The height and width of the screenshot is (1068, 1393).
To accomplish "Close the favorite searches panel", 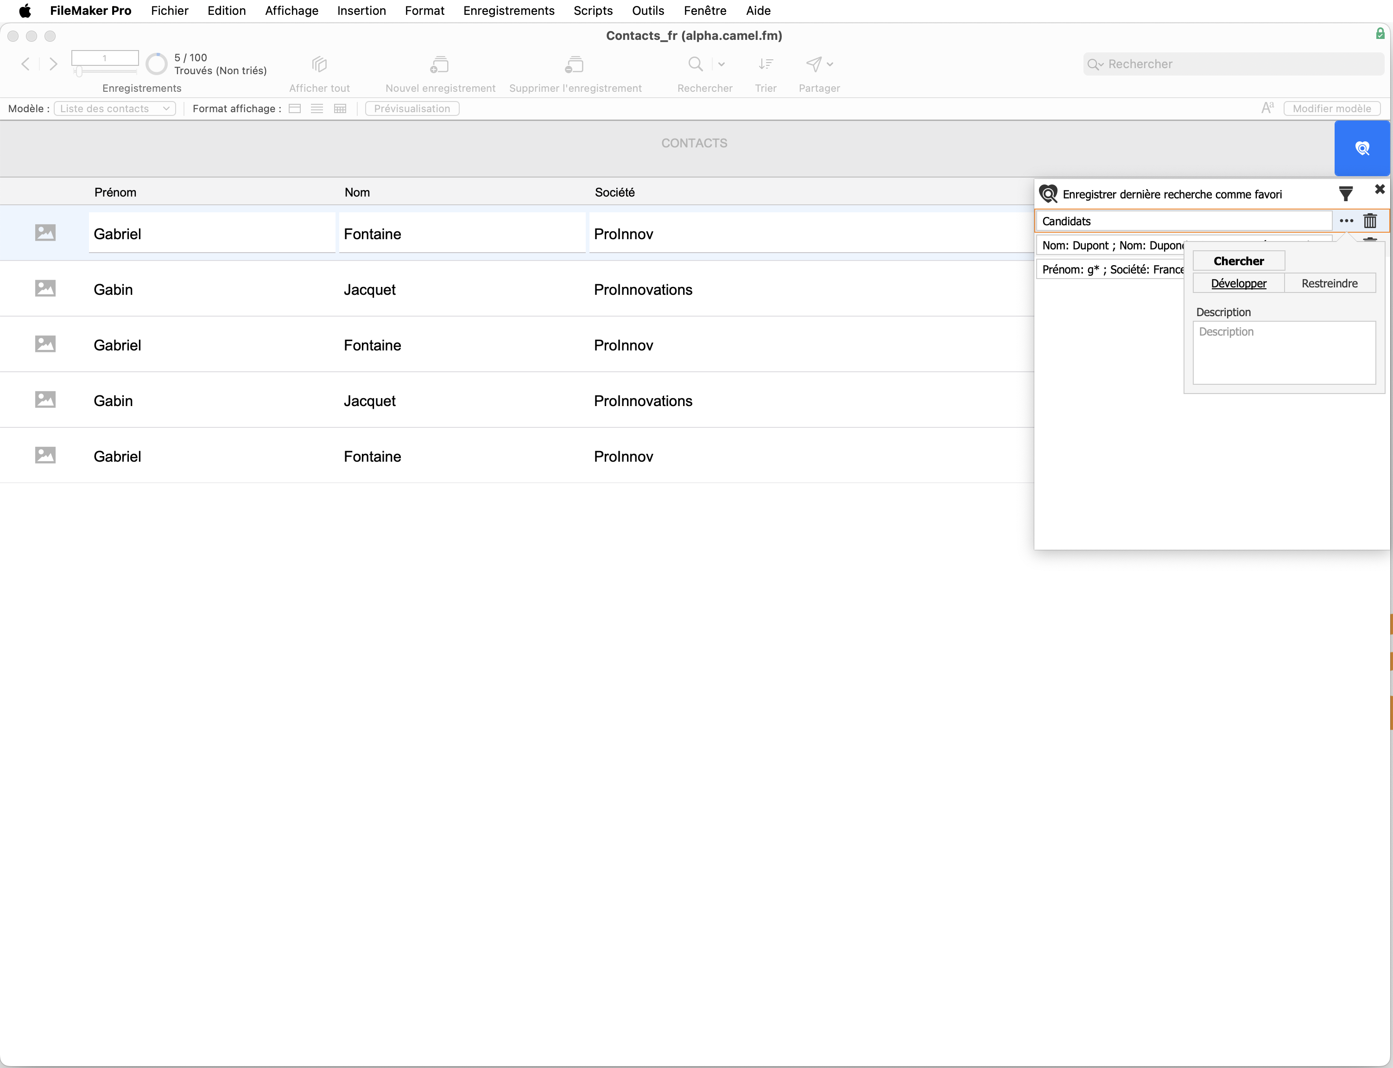I will 1380,189.
